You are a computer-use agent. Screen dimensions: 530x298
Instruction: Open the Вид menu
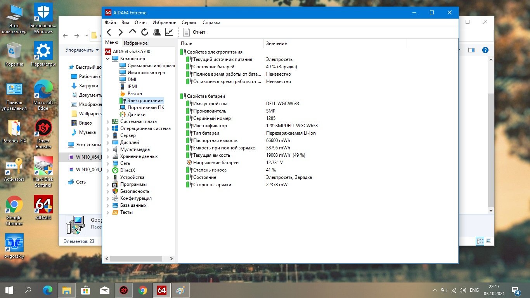pos(125,23)
